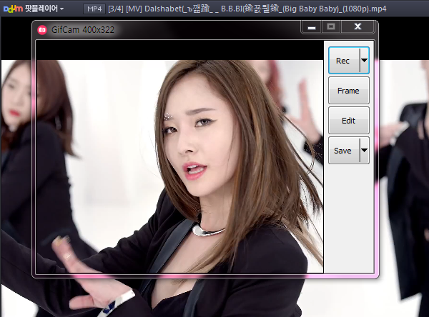429x317 pixels.
Task: Close the GifCam window
Action: [357, 27]
